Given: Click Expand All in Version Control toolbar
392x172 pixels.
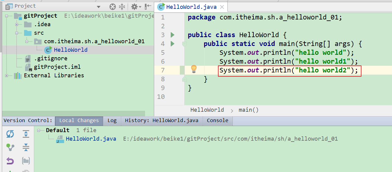Looking at the screenshot, I should point(26,134).
